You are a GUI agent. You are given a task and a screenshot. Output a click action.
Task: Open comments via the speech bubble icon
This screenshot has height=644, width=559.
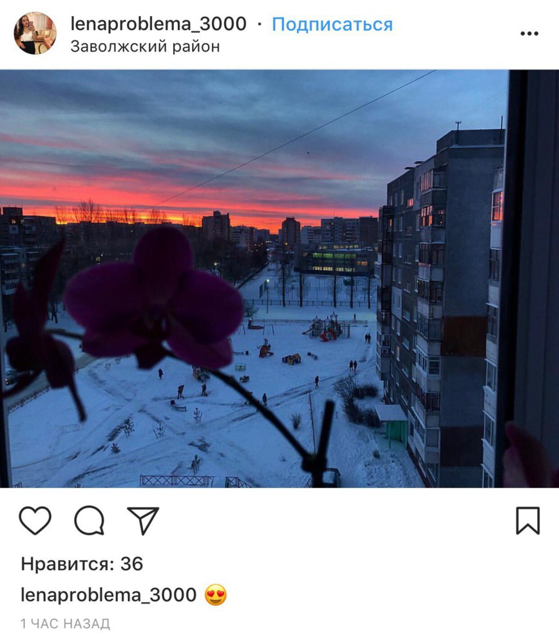[89, 520]
